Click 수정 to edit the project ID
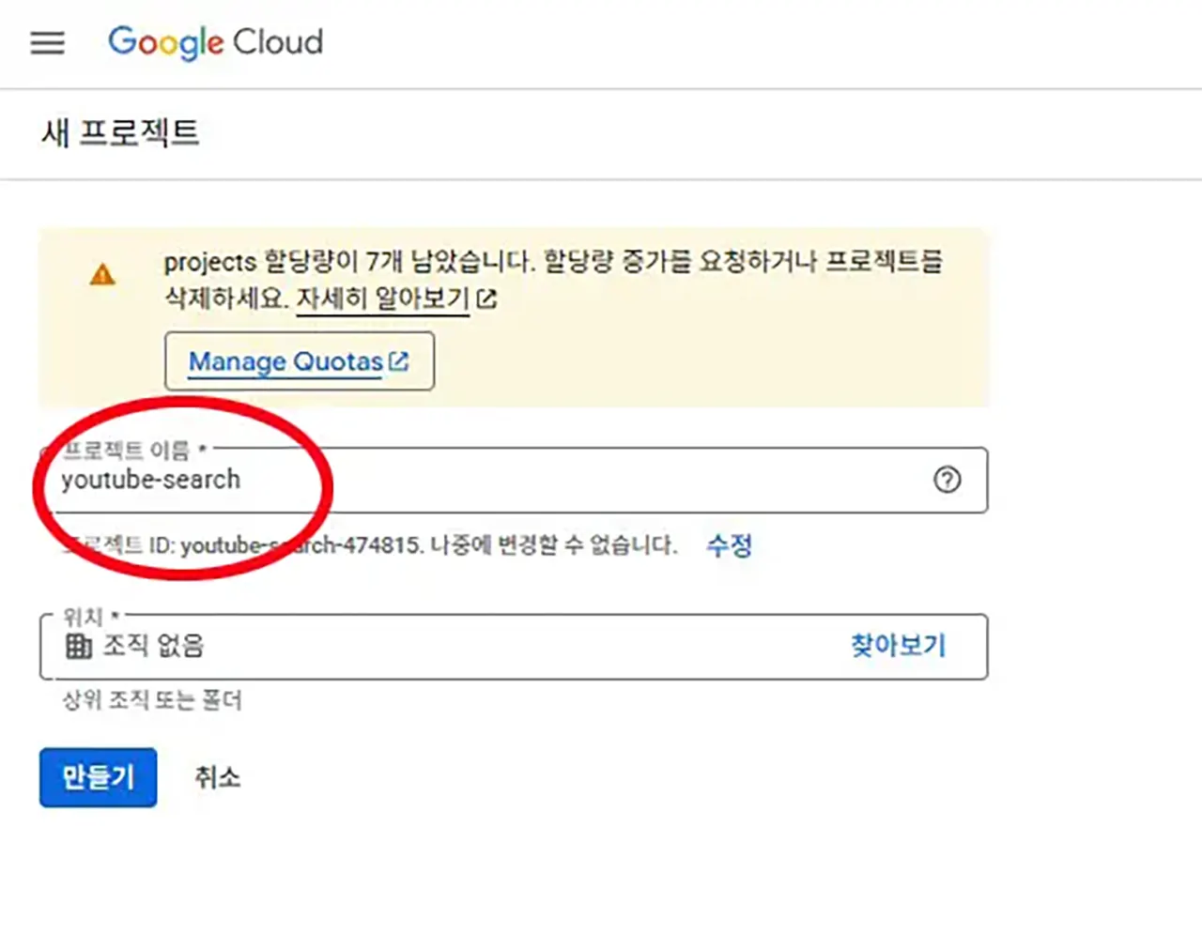The width and height of the screenshot is (1202, 949). click(x=729, y=546)
